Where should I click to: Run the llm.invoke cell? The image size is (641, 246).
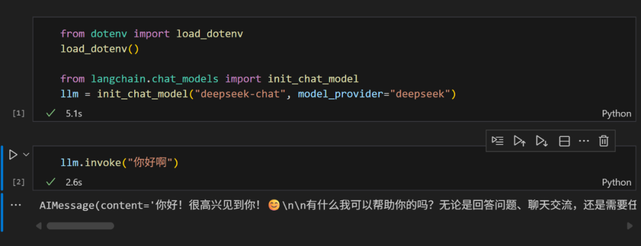(13, 155)
